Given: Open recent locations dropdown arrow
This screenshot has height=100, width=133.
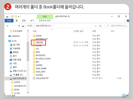Looking at the screenshot, I should (x=16, y=26).
